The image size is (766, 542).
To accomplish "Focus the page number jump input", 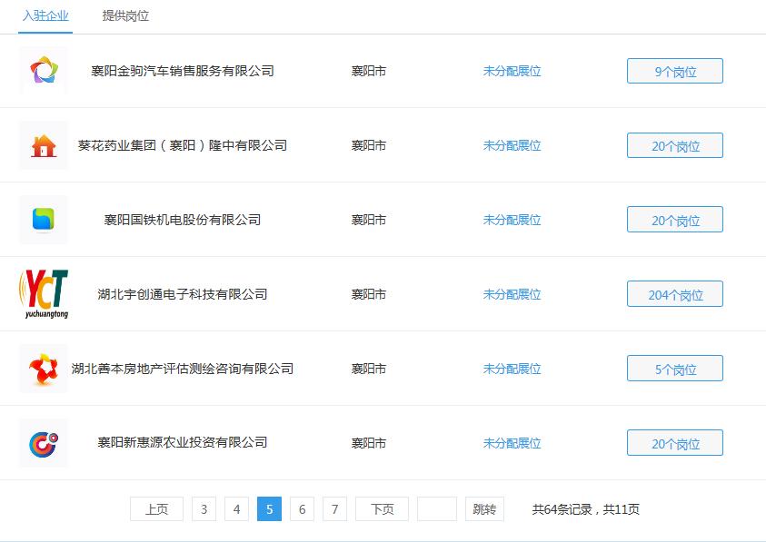I will click(437, 509).
